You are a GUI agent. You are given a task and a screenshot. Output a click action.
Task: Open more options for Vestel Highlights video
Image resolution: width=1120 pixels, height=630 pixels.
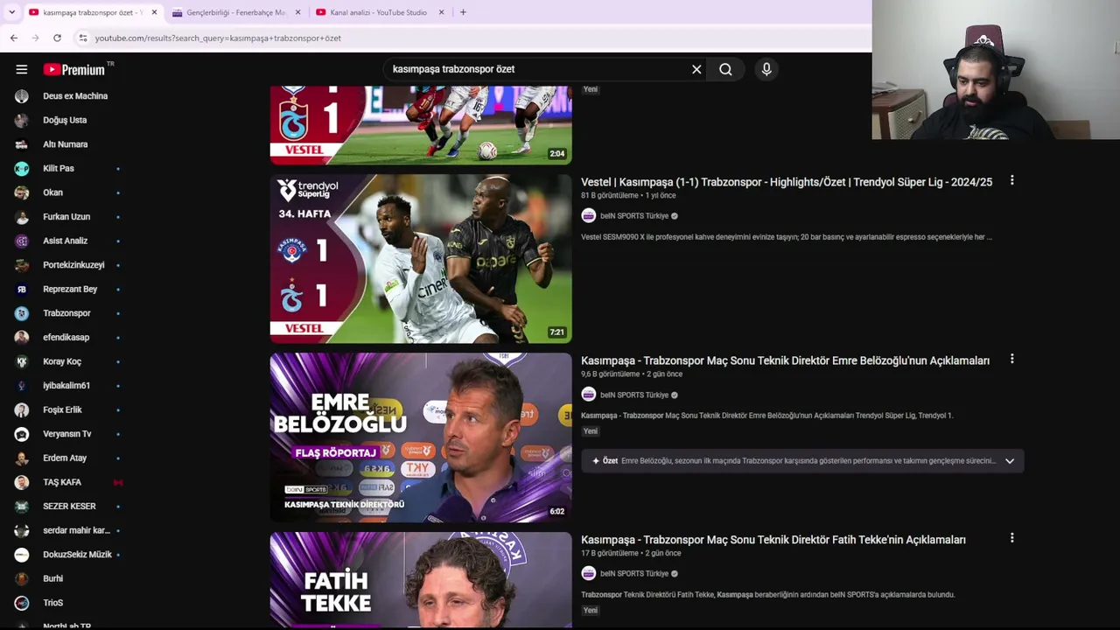click(x=1011, y=180)
